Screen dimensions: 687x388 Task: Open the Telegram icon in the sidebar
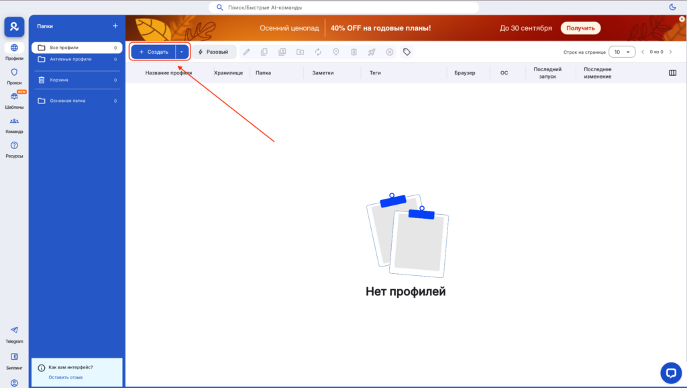(x=13, y=331)
